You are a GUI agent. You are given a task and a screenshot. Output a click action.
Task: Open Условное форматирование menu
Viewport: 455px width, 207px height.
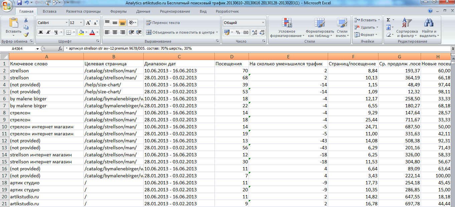tap(287, 27)
